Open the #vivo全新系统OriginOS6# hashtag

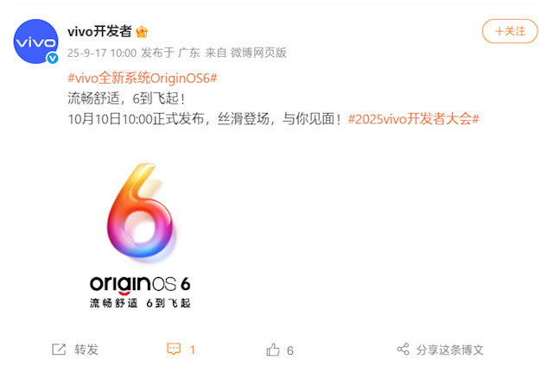143,78
